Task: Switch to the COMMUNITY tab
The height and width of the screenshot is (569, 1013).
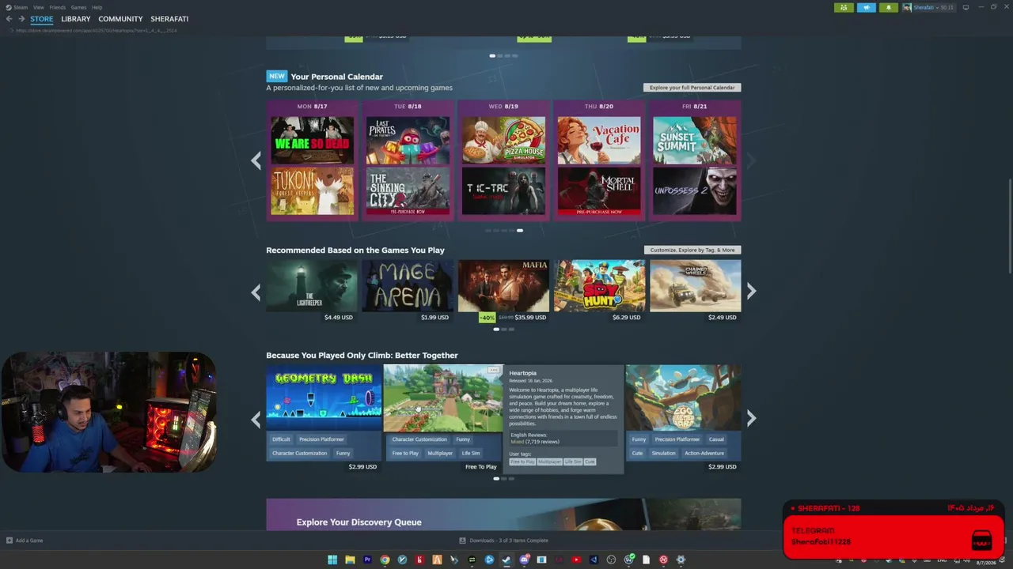Action: 120,19
